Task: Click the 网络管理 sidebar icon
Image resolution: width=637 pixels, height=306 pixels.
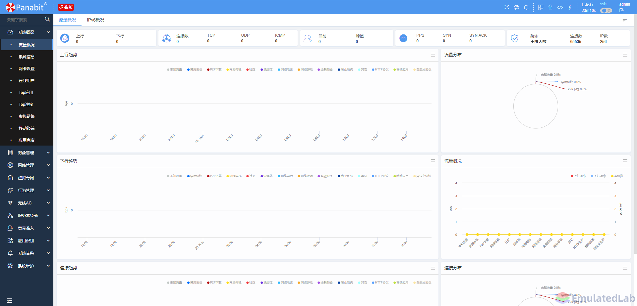Action: coord(10,165)
